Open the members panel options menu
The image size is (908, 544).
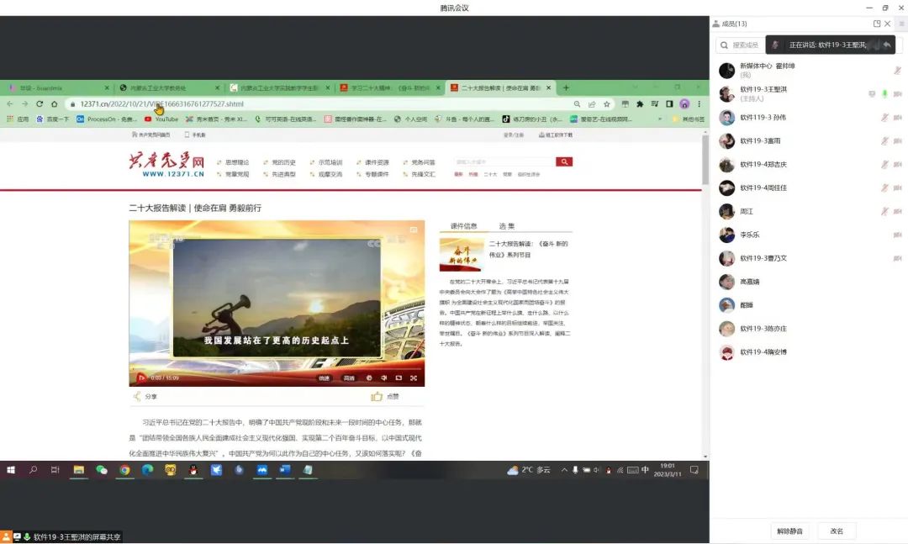point(901,24)
